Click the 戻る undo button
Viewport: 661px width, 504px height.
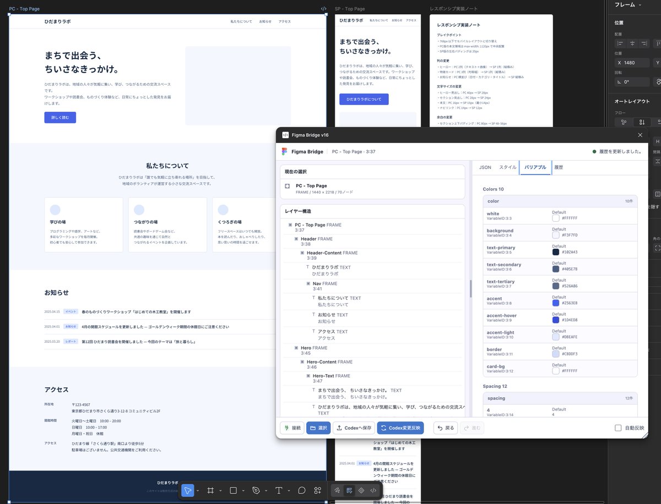446,428
